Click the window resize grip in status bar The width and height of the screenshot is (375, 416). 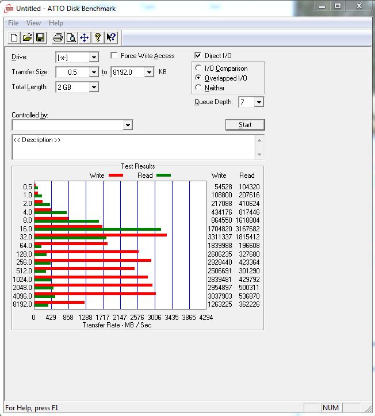click(369, 408)
